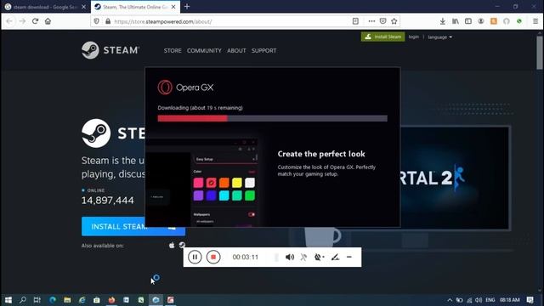Go back in Firefox history
544x306 pixels.
click(9, 21)
